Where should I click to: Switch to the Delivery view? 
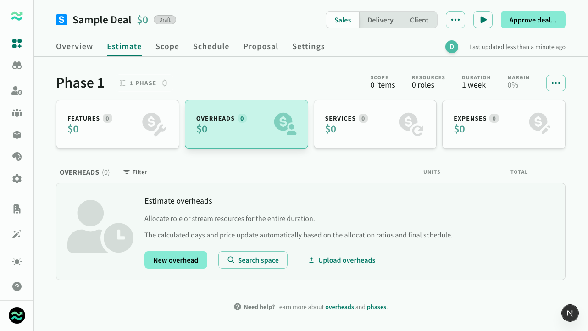click(380, 20)
